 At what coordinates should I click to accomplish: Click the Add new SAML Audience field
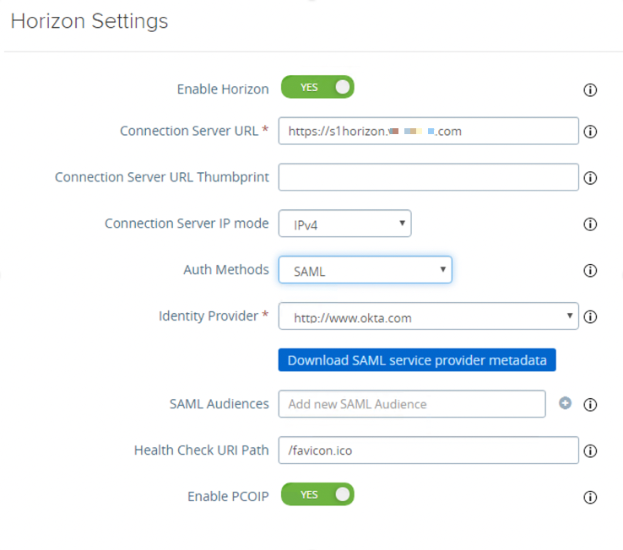(x=412, y=404)
